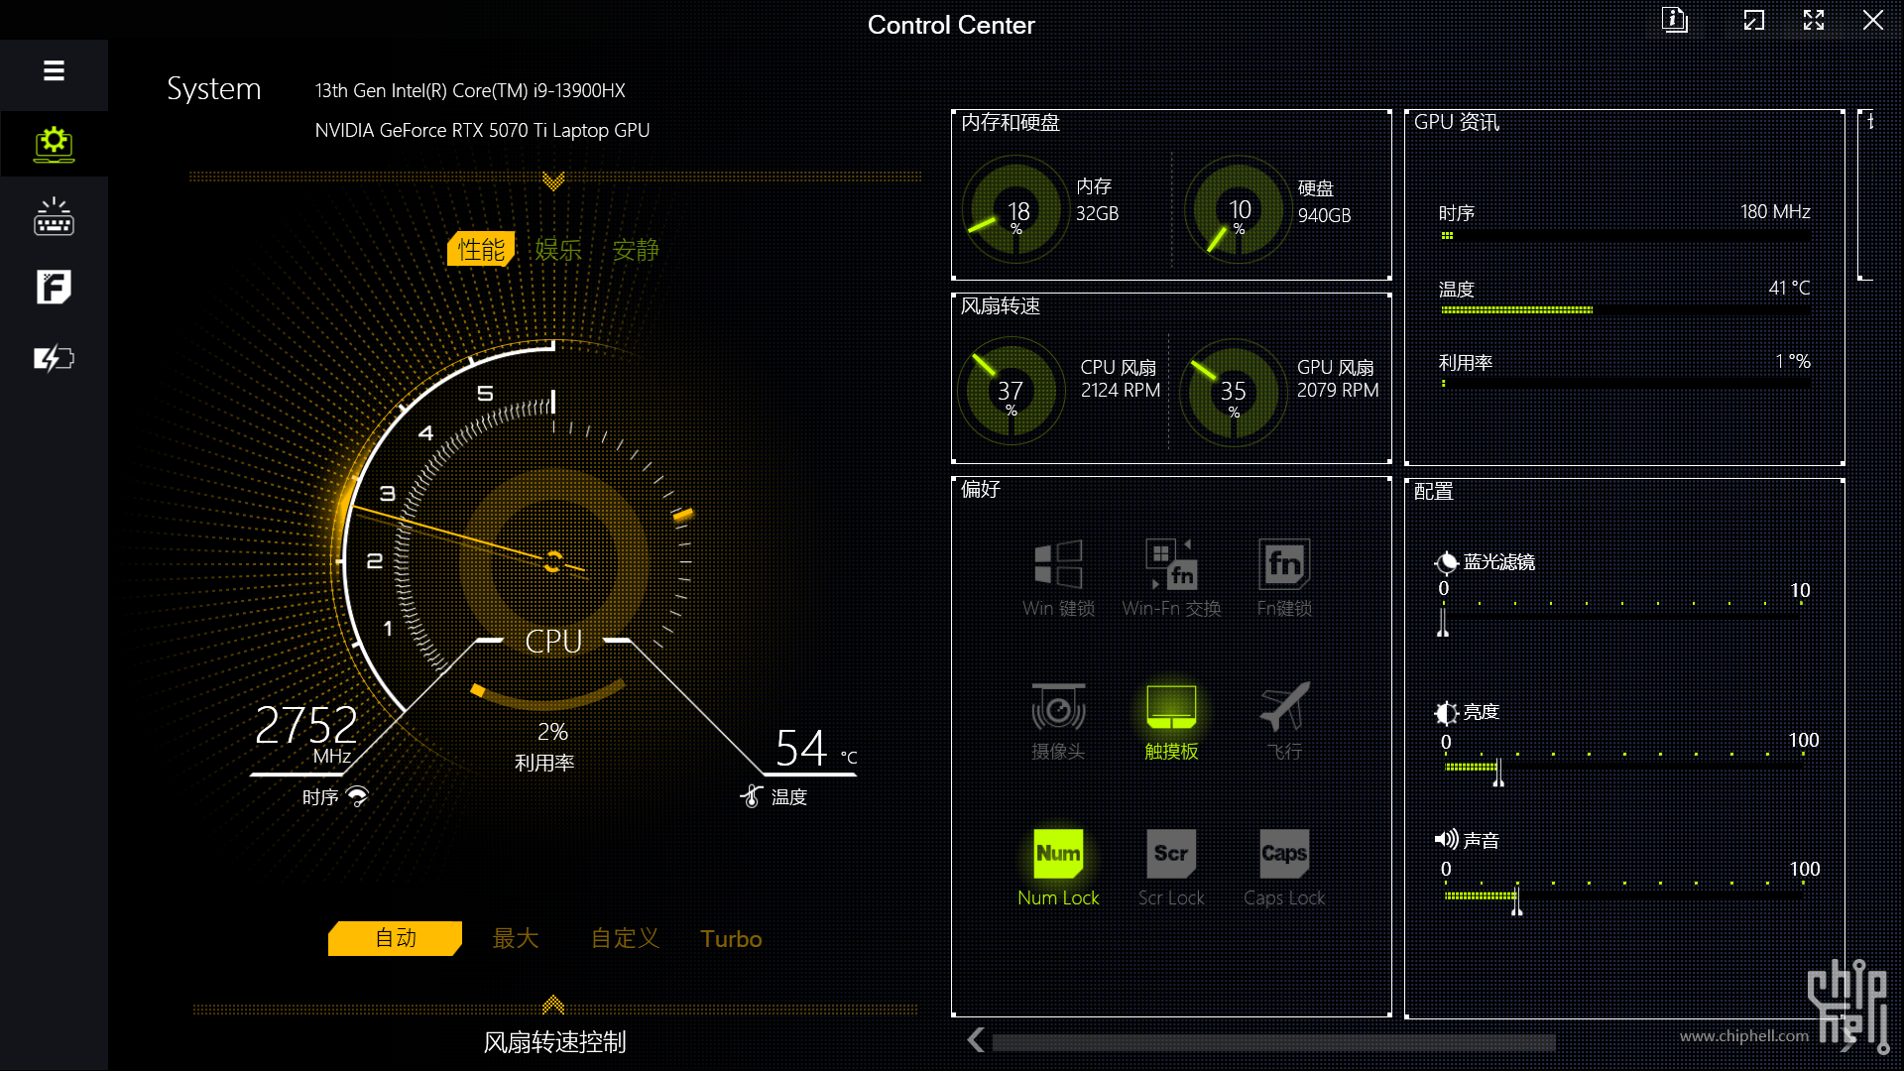The height and width of the screenshot is (1071, 1904).
Task: Click the 54 °C CPU temperature reading
Action: pos(815,748)
